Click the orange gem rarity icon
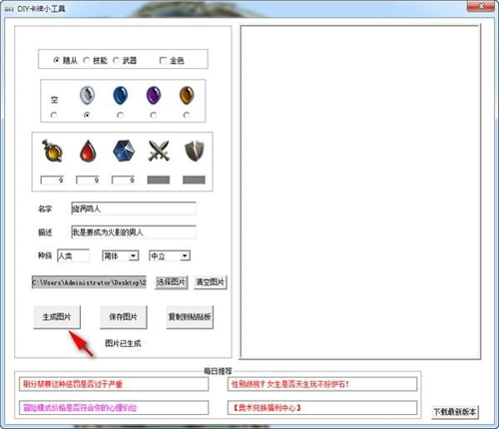The image size is (499, 429). coord(187,96)
